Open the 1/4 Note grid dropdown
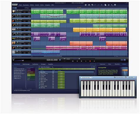140x114 pixels. click(x=27, y=8)
